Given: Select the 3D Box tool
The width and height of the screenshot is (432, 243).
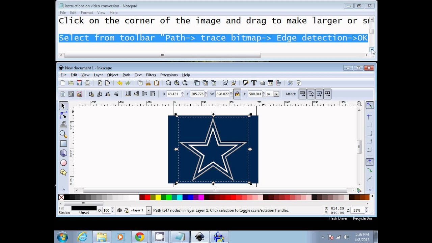Looking at the screenshot, I should (63, 153).
